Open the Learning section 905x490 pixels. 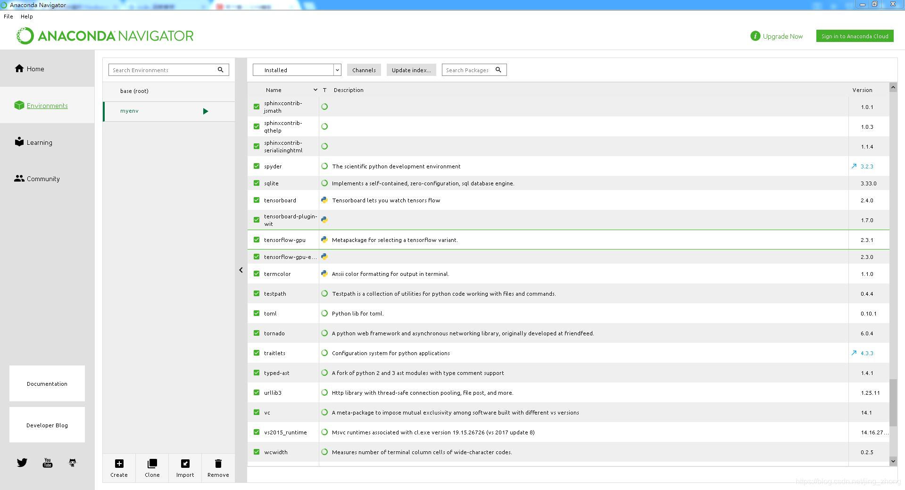33,142
